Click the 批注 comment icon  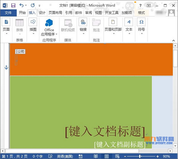(x=96, y=22)
